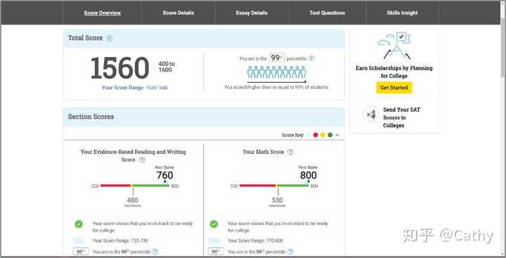Screen dimensions: 506x258
Task: Click the red Score Key color dot
Action: tap(316, 135)
